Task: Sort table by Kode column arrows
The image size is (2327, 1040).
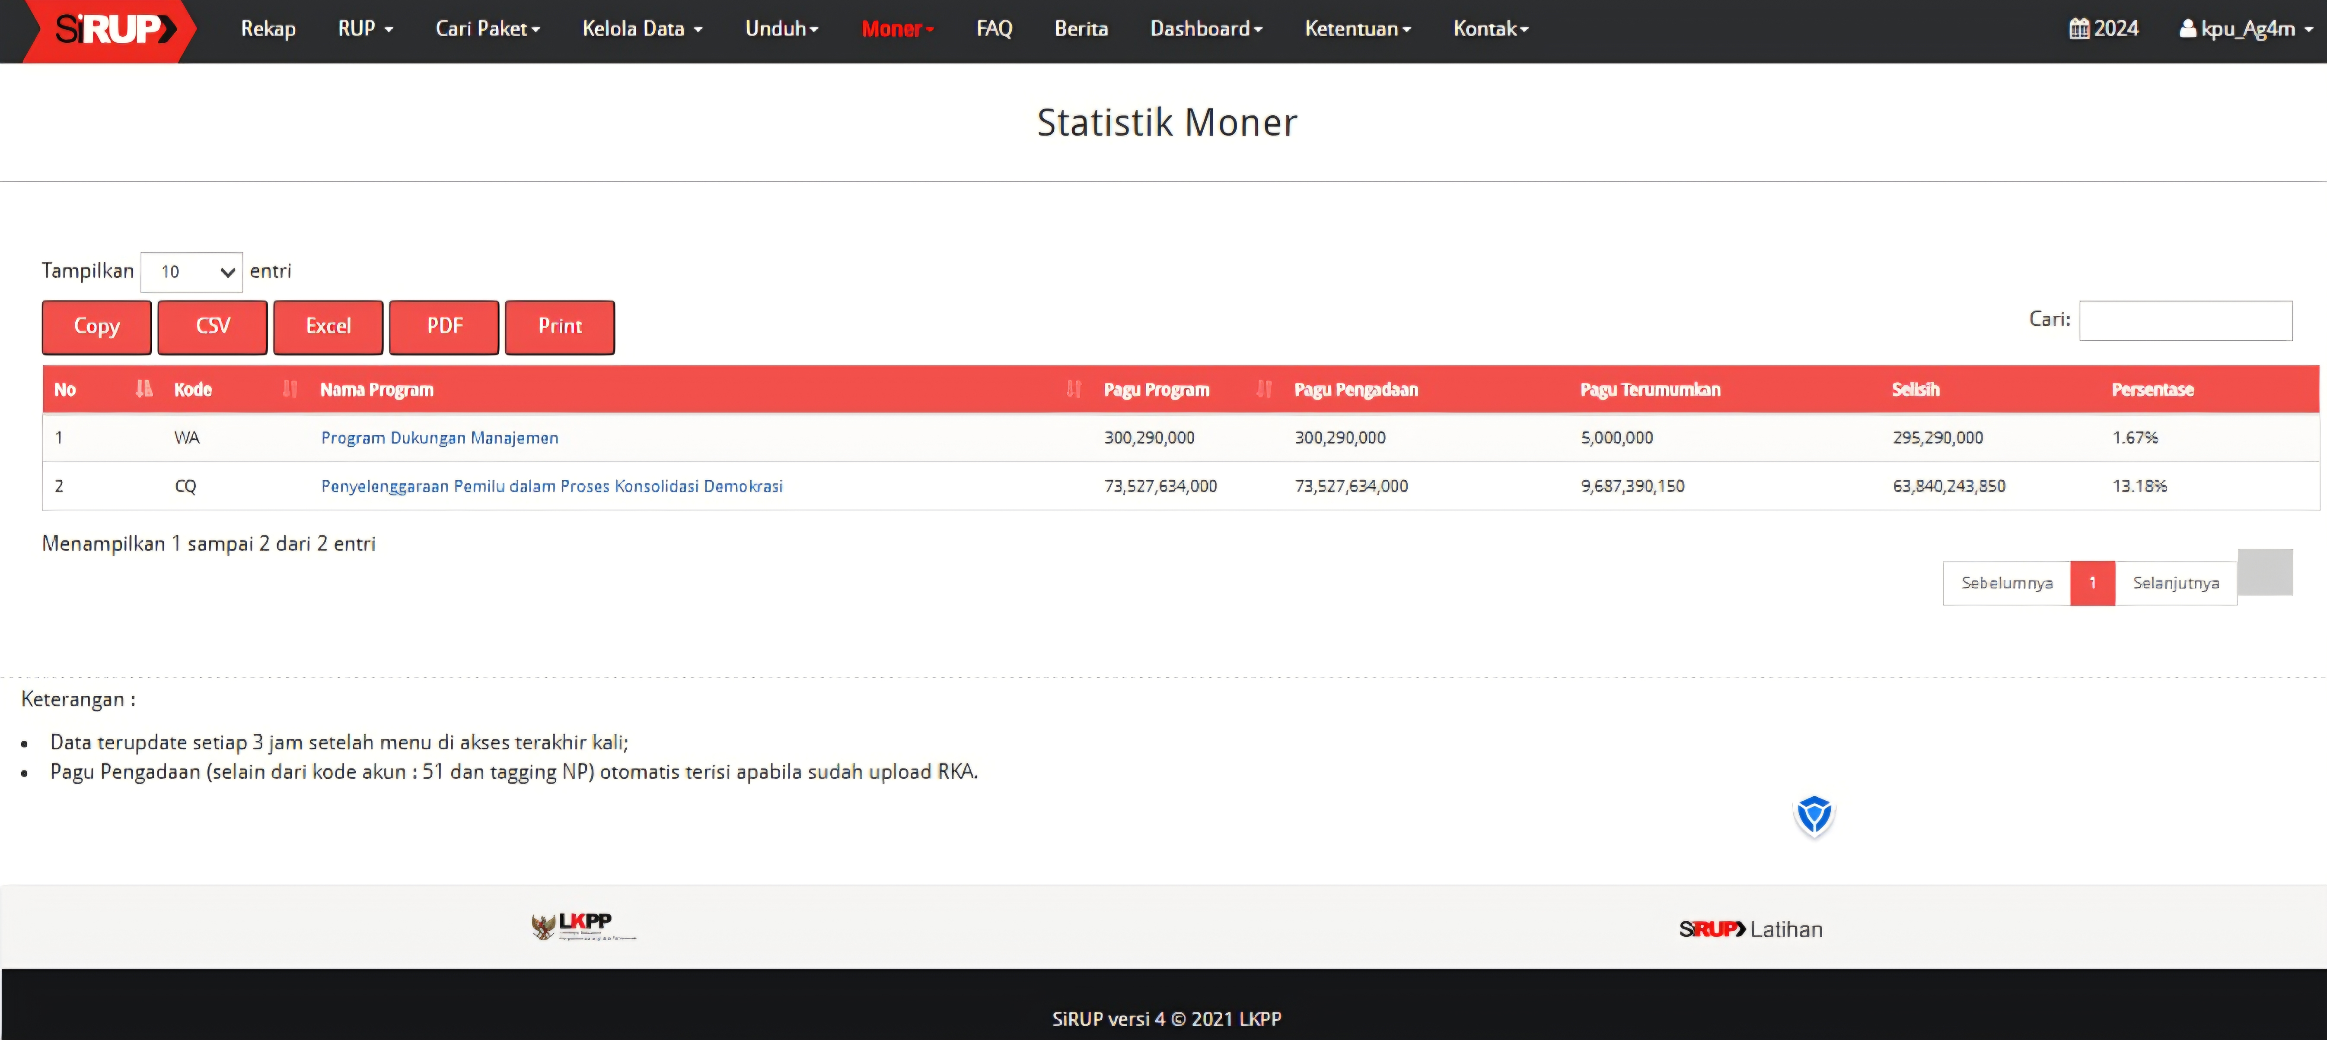Action: click(x=289, y=389)
